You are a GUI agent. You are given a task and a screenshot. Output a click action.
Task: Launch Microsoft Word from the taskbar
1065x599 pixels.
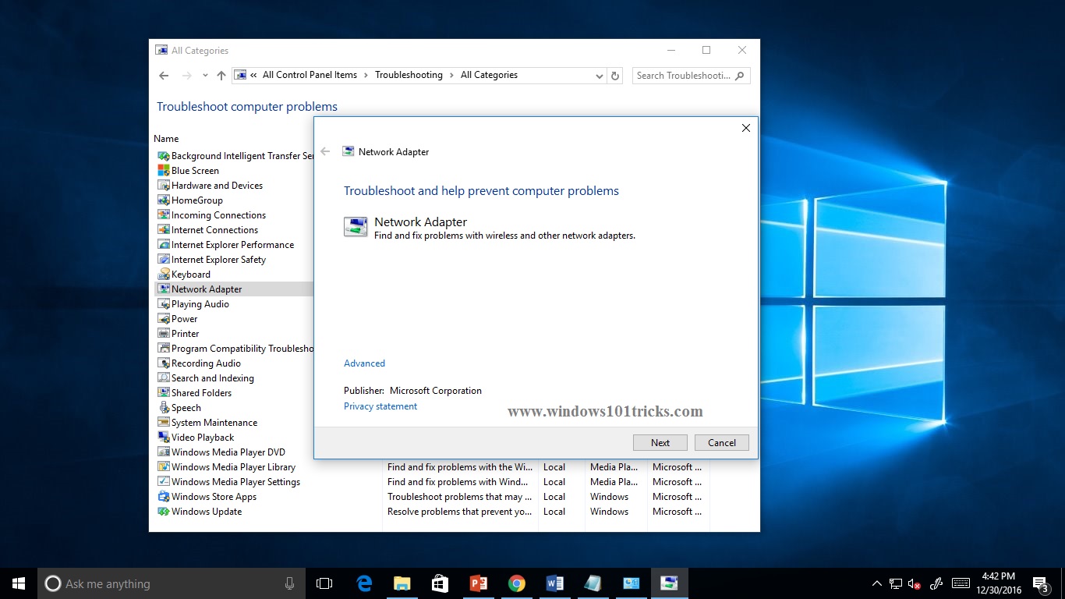coord(555,583)
